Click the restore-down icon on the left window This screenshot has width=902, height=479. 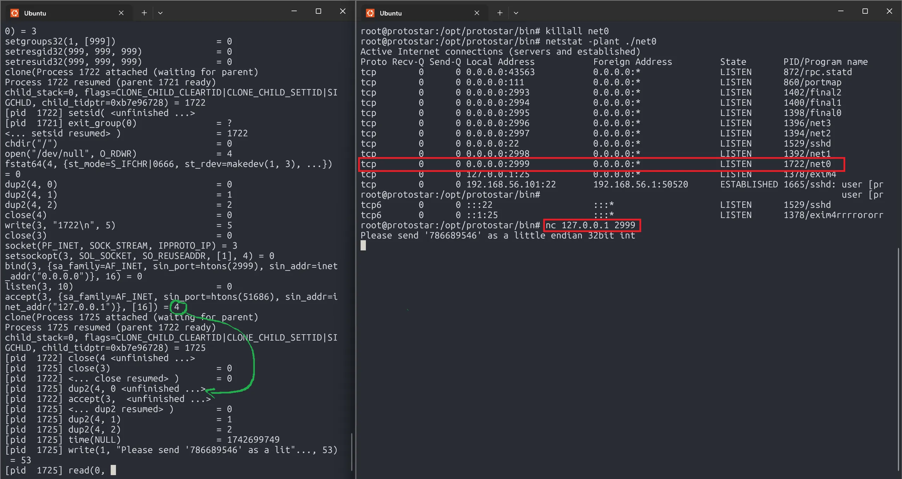point(318,11)
